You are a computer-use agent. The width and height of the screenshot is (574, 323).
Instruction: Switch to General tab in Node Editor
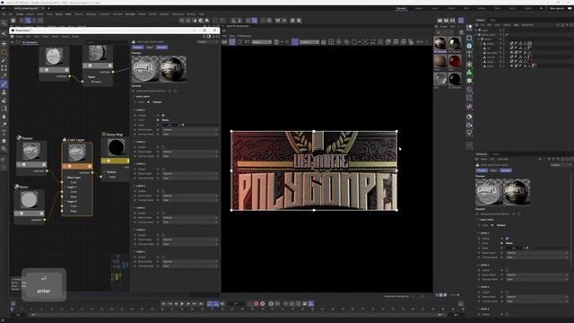(161, 48)
